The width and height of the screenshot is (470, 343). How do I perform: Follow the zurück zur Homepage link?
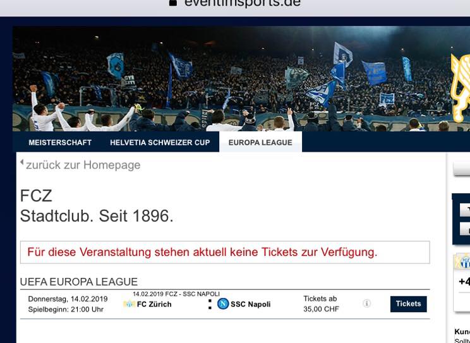coord(83,165)
